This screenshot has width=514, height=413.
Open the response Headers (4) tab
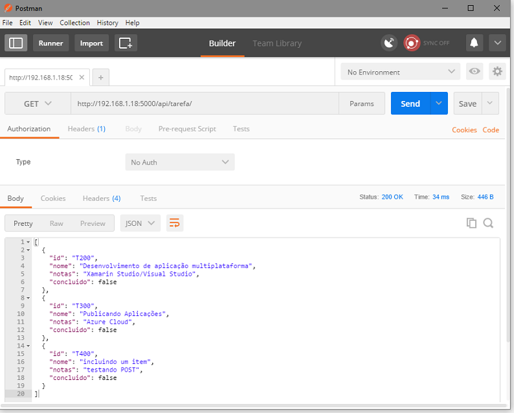[102, 198]
